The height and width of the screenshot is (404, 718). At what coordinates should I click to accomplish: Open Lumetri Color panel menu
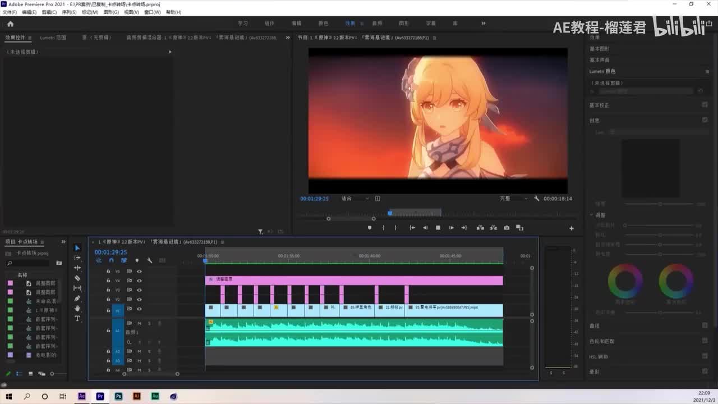[707, 71]
